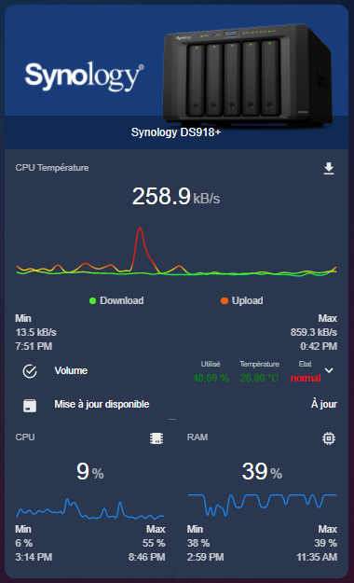The image size is (354, 583).
Task: Toggle the Upload series in legend
Action: click(242, 300)
